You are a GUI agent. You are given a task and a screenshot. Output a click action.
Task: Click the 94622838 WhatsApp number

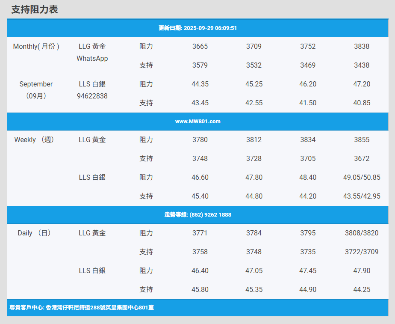click(92, 96)
